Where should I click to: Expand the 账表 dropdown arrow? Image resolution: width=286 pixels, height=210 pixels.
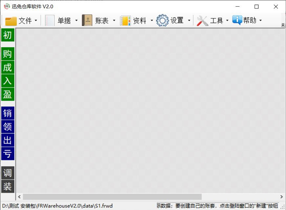click(114, 20)
